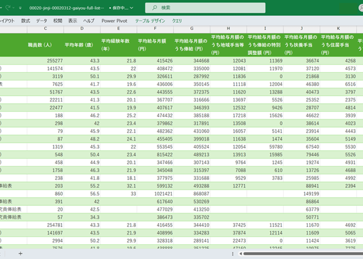
Task: Select column H header
Action: (x=228, y=28)
